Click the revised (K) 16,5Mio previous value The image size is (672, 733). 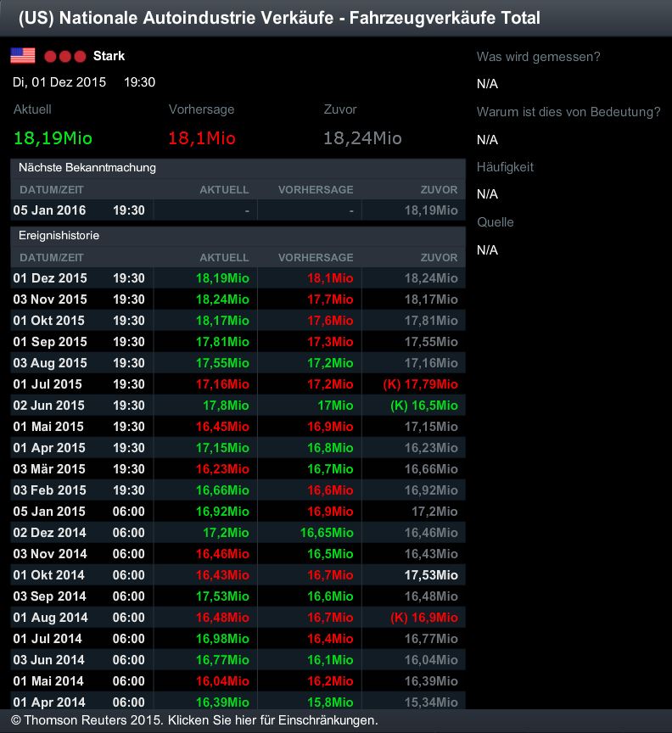tap(423, 406)
